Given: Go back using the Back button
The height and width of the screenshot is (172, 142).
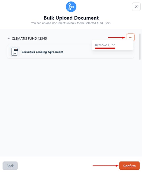Looking at the screenshot, I should click(10, 166).
